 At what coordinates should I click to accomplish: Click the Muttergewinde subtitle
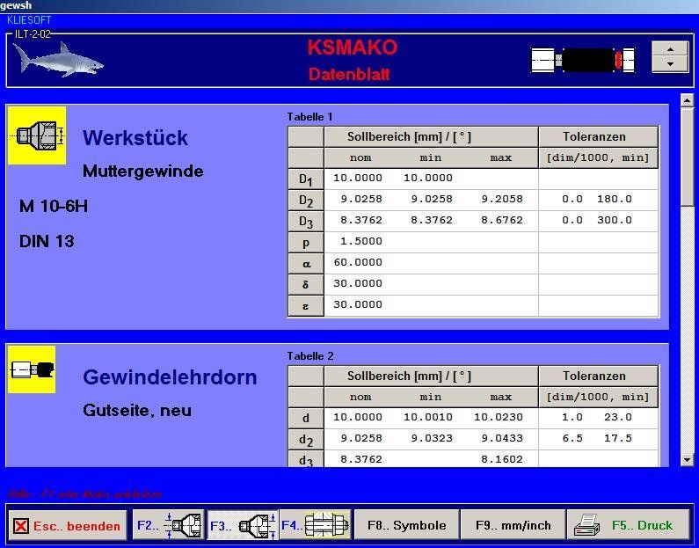coord(143,172)
